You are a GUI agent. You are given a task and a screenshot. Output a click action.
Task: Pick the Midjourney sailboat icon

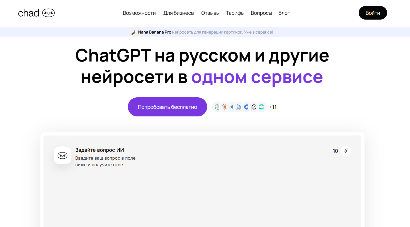pos(239,107)
